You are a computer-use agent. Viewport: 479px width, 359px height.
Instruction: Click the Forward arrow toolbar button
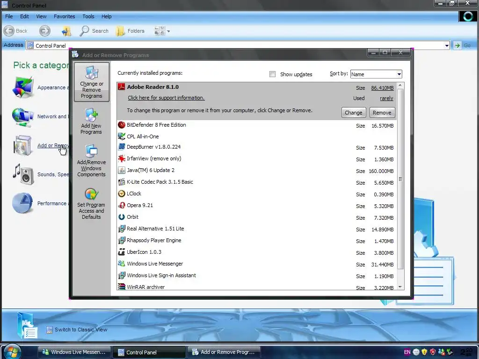coord(44,30)
